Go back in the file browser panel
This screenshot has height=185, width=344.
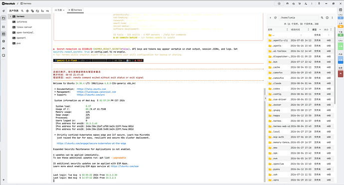(x=270, y=18)
